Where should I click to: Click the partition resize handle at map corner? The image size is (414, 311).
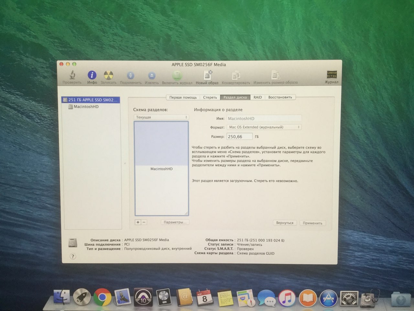(186, 213)
